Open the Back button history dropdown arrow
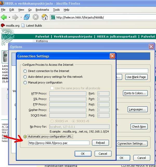The height and width of the screenshot is (167, 156). tap(9, 17)
